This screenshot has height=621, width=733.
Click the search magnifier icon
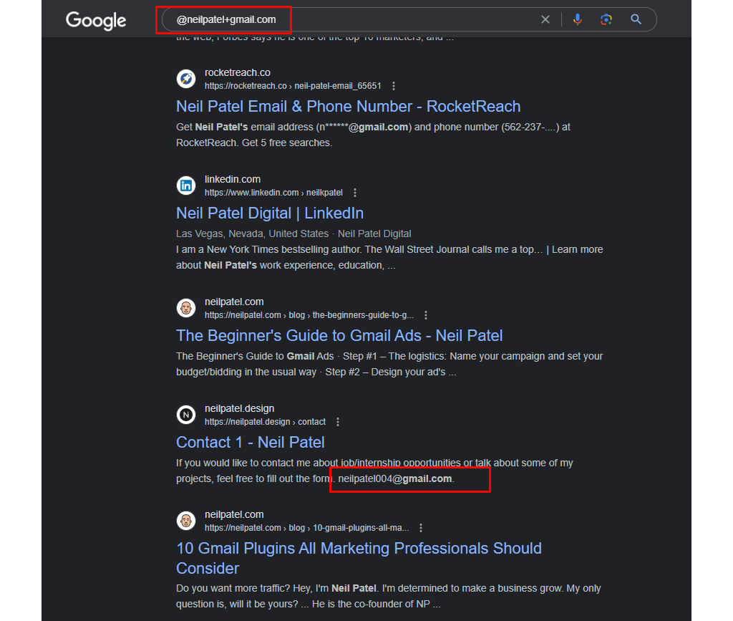(636, 19)
